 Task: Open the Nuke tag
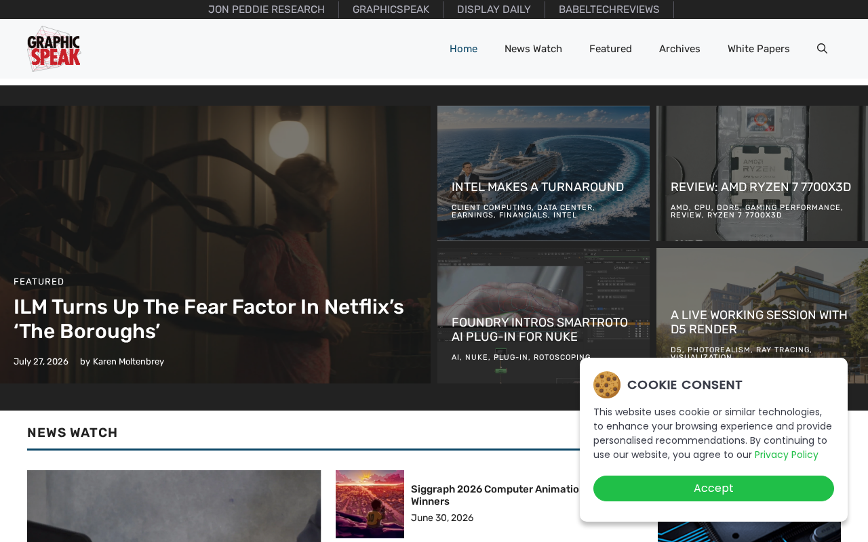point(477,358)
